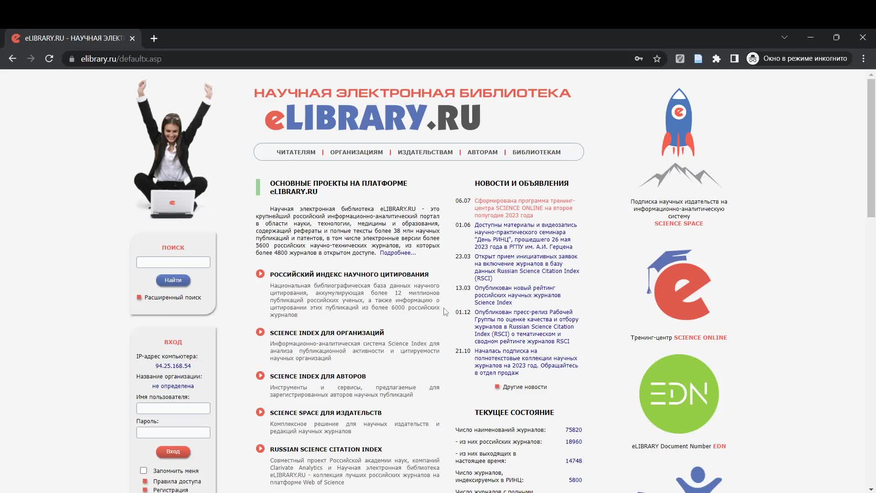The height and width of the screenshot is (493, 876).
Task: Open the 13.03 news on Science Index rating
Action: pos(517,295)
